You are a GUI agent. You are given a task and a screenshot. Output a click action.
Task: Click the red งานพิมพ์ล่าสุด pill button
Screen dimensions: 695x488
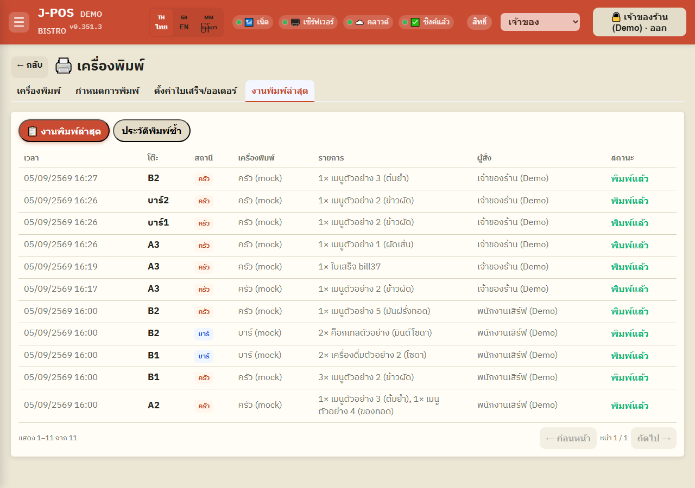click(64, 131)
